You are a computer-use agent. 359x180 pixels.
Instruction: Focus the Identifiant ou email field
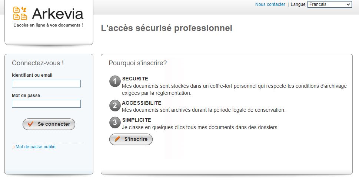tap(46, 83)
